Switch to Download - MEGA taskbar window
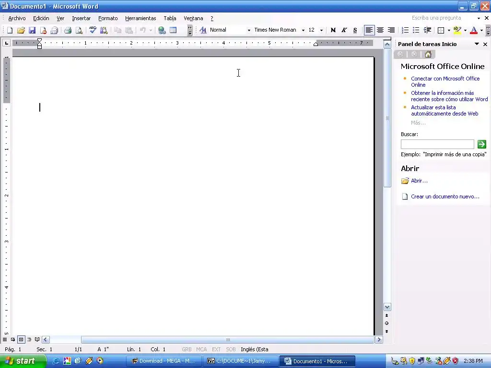The image size is (491, 368). coord(164,361)
